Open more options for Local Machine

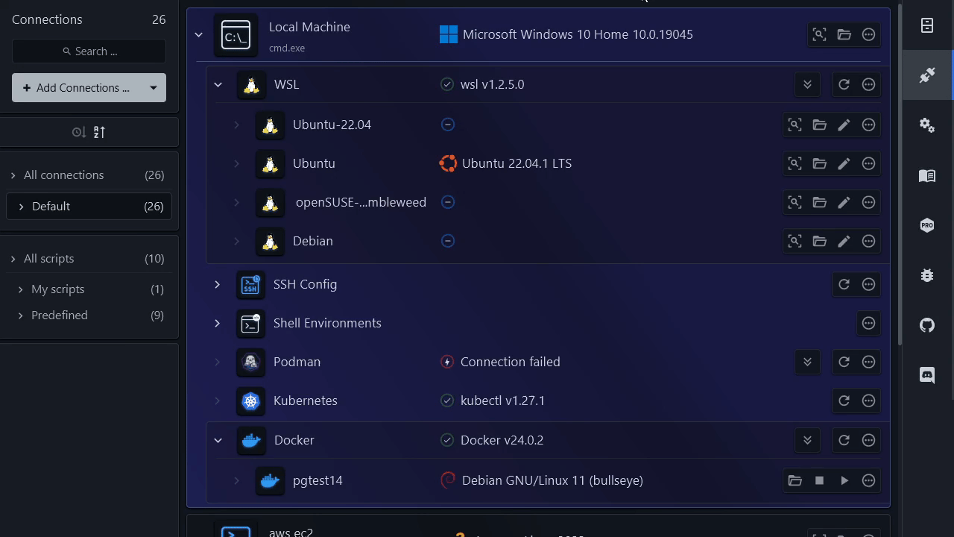[x=868, y=34]
